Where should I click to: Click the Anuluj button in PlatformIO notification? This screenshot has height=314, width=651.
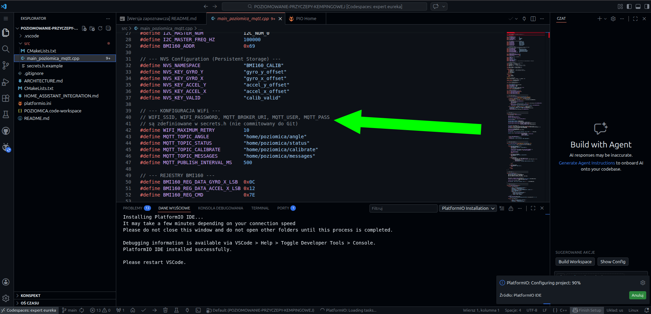[x=637, y=295]
